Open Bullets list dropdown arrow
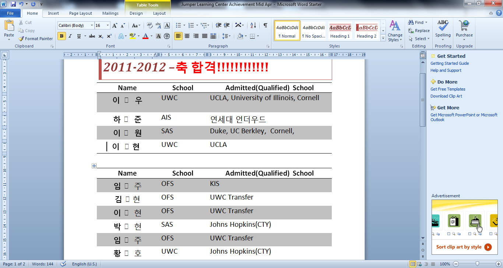This screenshot has height=268, width=503. [x=184, y=25]
